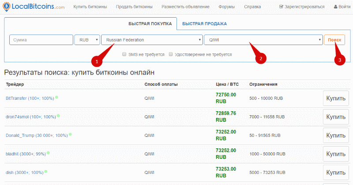Click the Трейдер column header
The height and width of the screenshot is (185, 353).
[x=15, y=84]
